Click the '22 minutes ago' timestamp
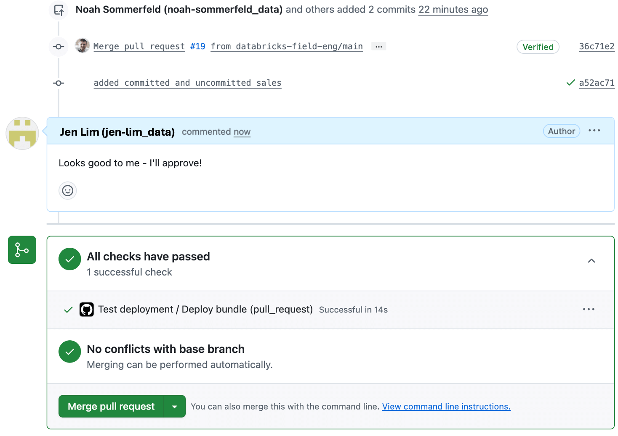The image size is (618, 436). (x=453, y=10)
